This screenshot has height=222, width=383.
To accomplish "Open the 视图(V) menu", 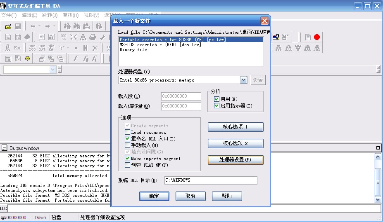I will [x=92, y=15].
